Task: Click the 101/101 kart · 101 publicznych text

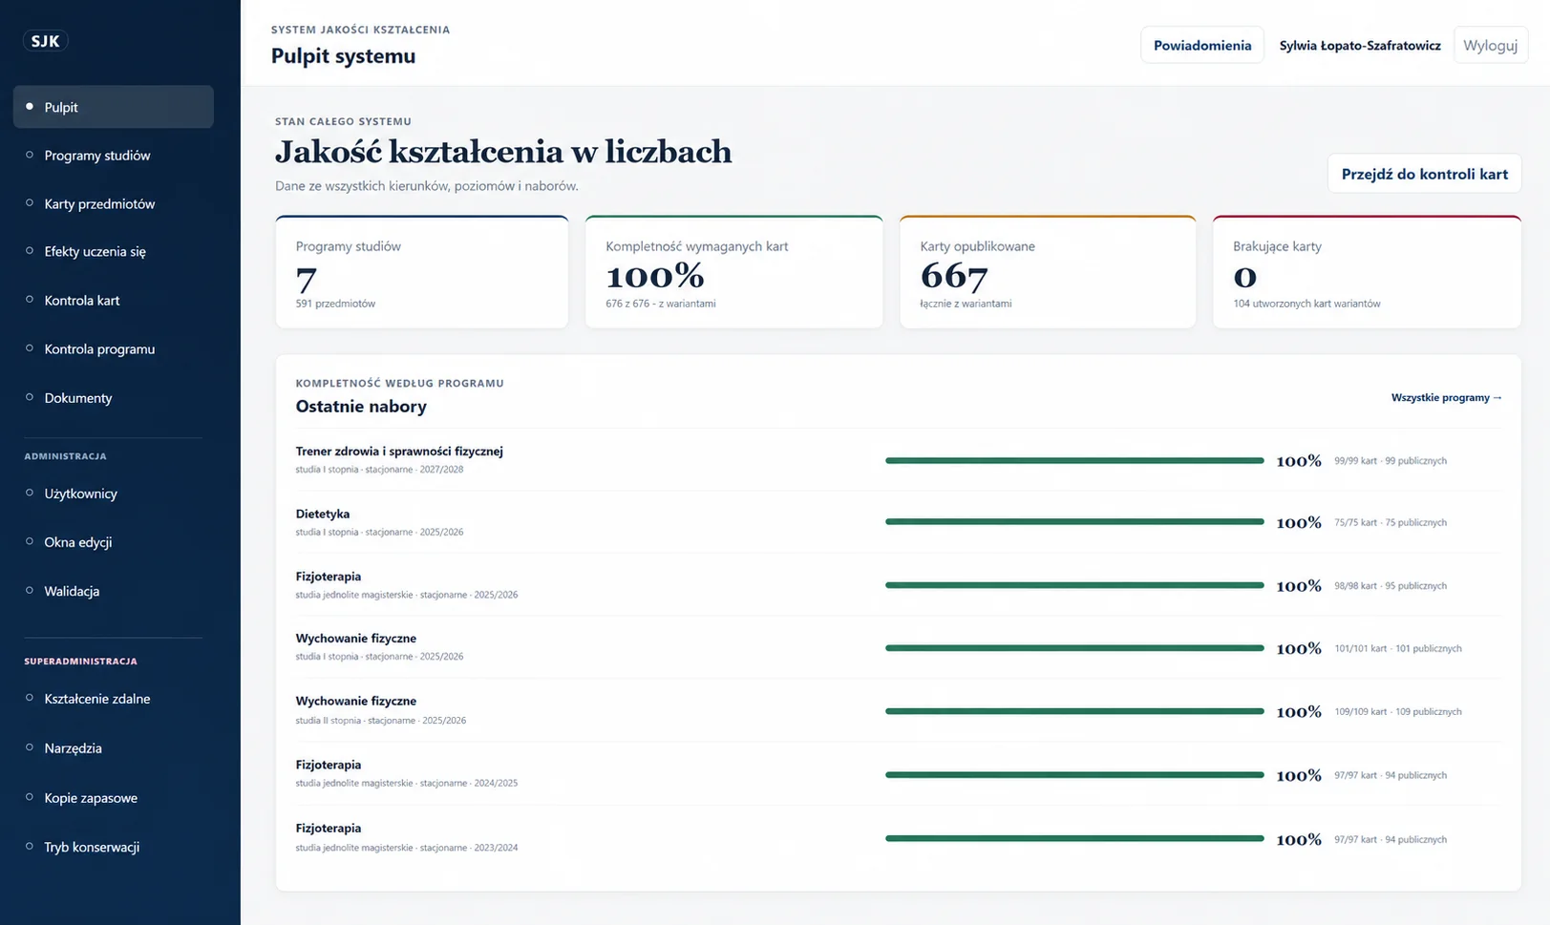Action: click(1398, 648)
